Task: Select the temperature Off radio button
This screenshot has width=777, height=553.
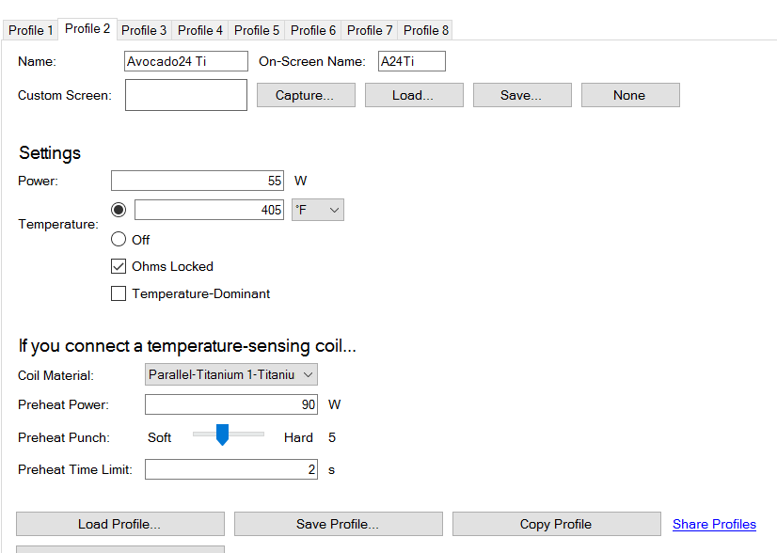Action: (119, 239)
